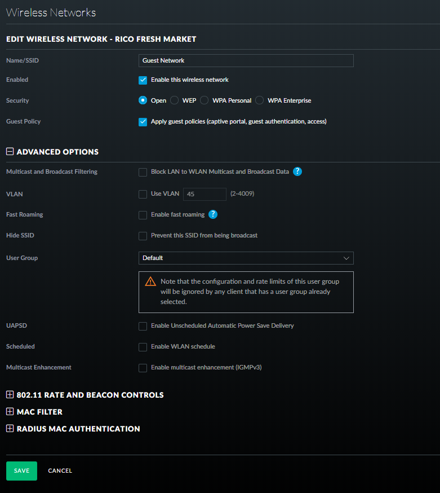The height and width of the screenshot is (493, 440).
Task: Expand RADIUS MAC Authentication section
Action: 10,429
